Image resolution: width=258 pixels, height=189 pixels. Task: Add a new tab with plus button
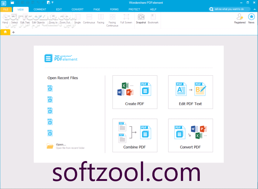(x=14, y=32)
